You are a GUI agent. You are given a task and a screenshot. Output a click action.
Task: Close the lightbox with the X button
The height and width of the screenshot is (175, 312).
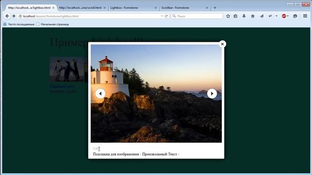coord(222,44)
